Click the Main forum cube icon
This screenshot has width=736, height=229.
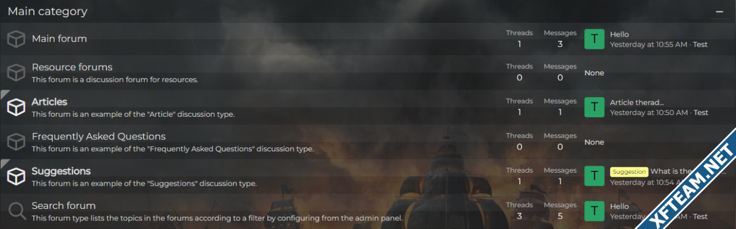point(16,39)
